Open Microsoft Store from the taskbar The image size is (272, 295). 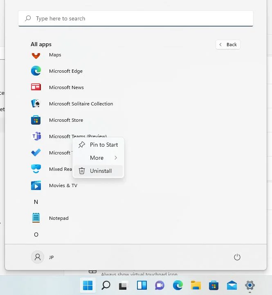coord(214,286)
